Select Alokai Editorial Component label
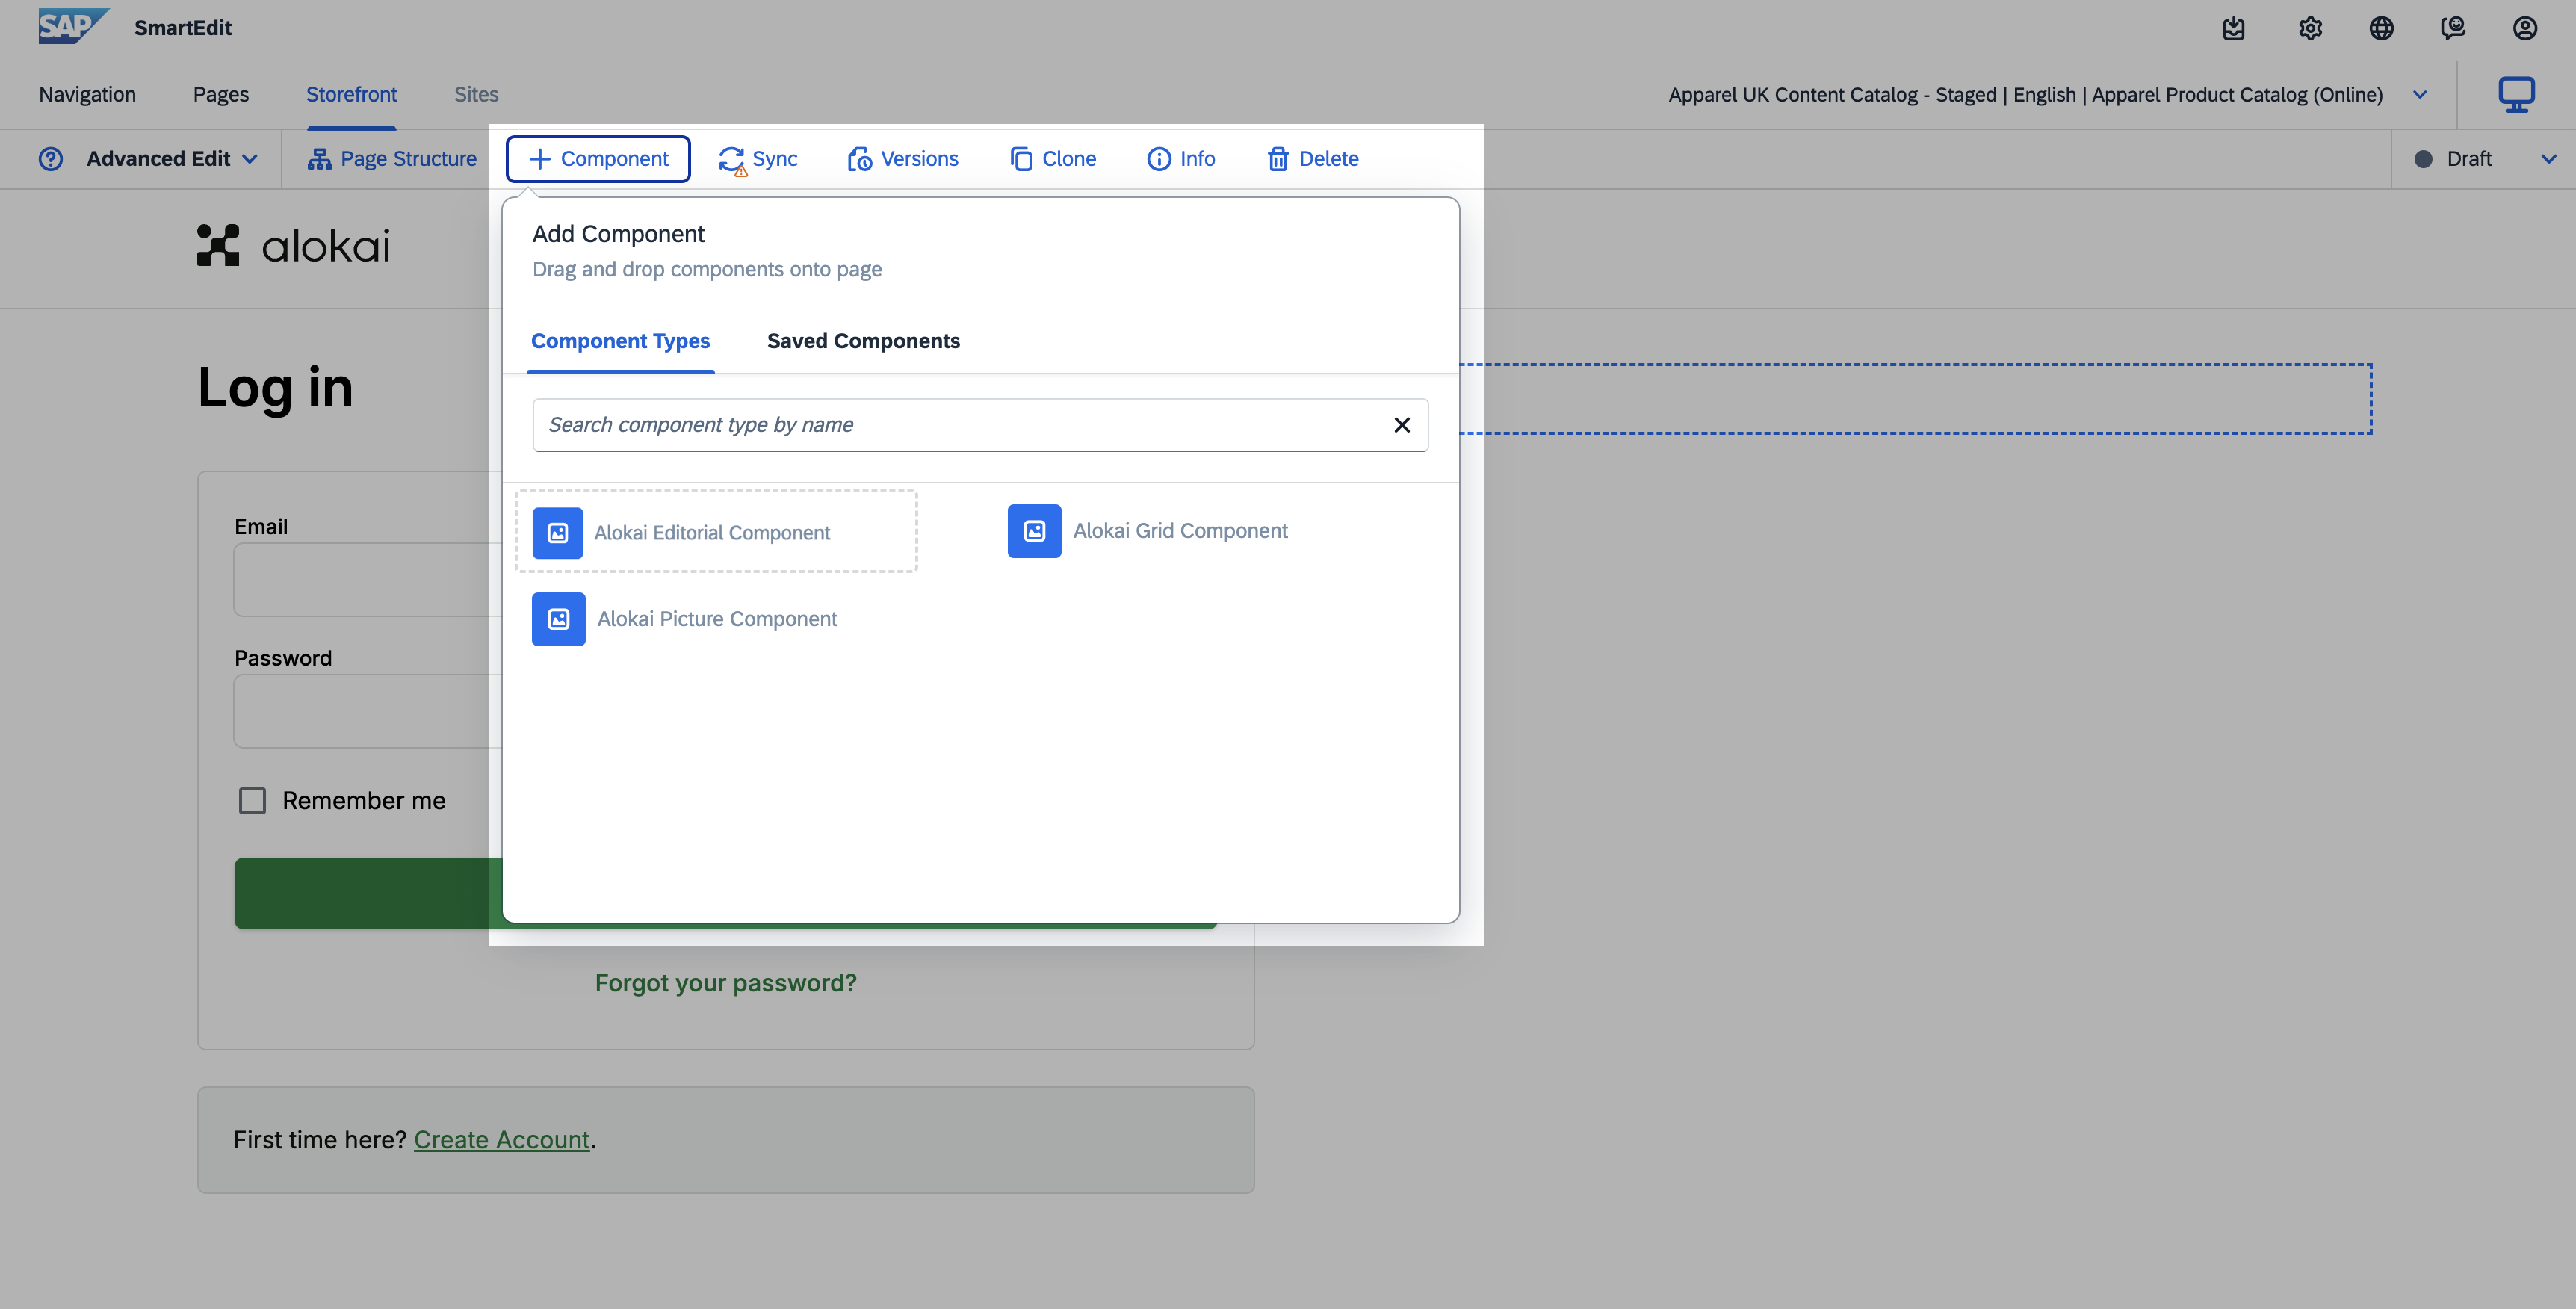This screenshot has width=2576, height=1309. [712, 533]
